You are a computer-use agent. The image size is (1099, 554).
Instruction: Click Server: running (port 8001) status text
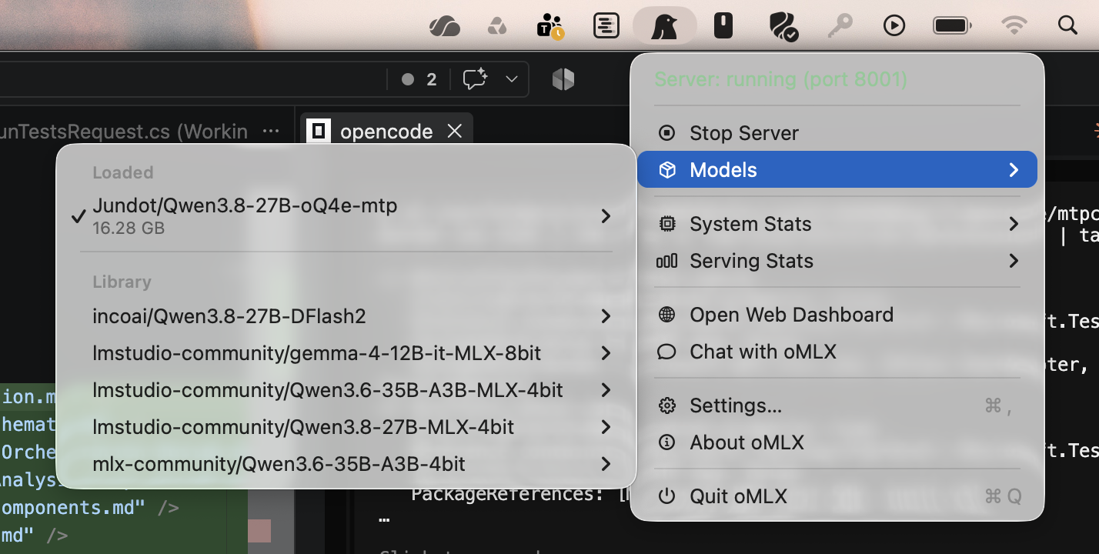pos(780,79)
